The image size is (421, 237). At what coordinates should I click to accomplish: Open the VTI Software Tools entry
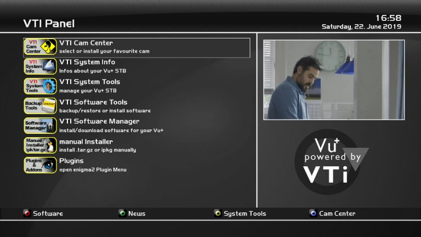(x=93, y=102)
